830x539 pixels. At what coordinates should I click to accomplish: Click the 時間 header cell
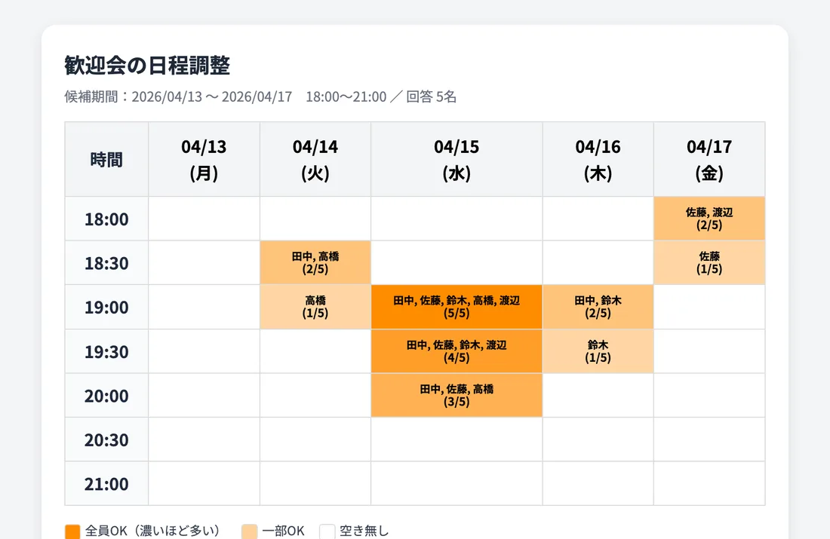point(106,159)
